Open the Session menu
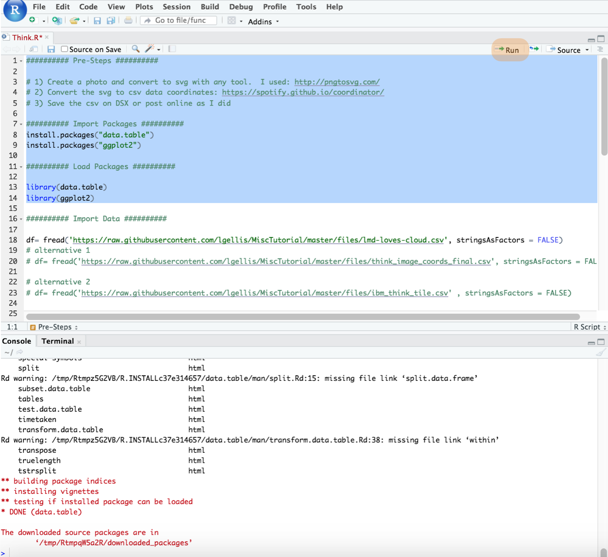The width and height of the screenshot is (608, 557). tap(176, 7)
